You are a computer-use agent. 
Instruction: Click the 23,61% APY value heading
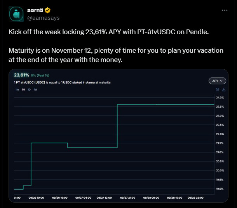(21, 75)
